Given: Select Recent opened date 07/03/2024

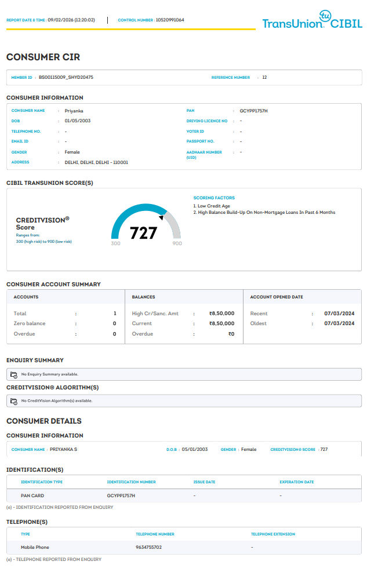Looking at the screenshot, I should point(339,314).
